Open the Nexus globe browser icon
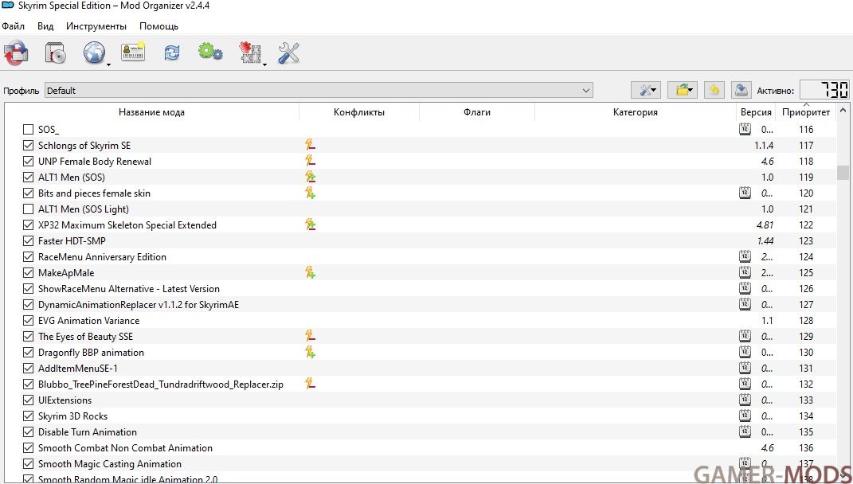This screenshot has height=484, width=853. click(x=93, y=53)
